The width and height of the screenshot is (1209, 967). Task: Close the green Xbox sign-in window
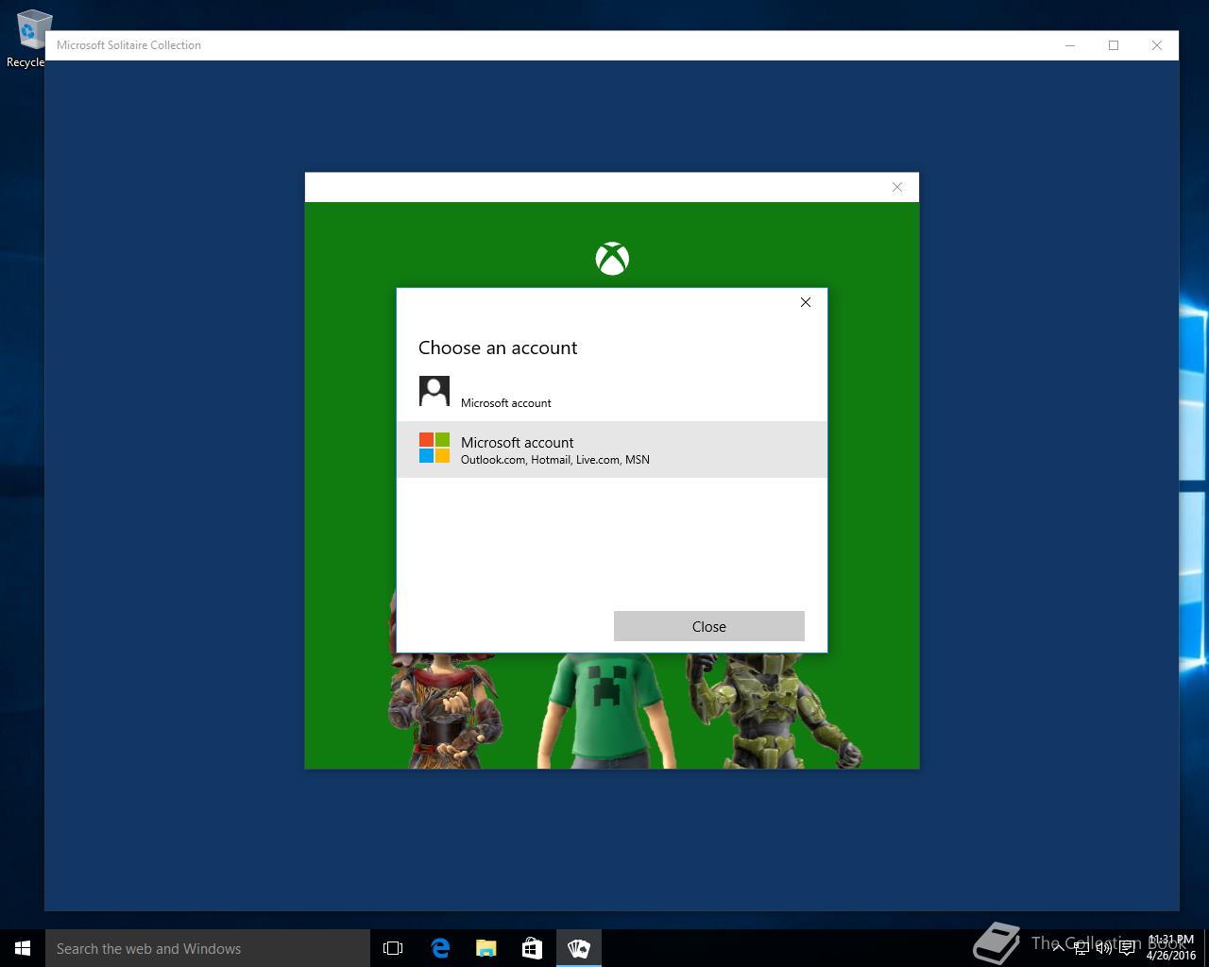[x=897, y=187]
